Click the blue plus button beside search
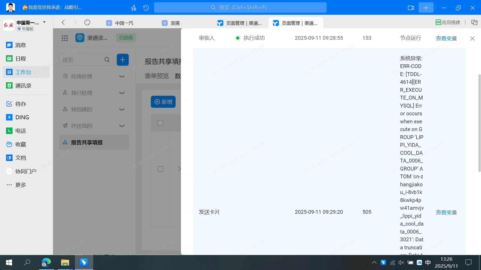This screenshot has width=481, height=270. point(123,60)
